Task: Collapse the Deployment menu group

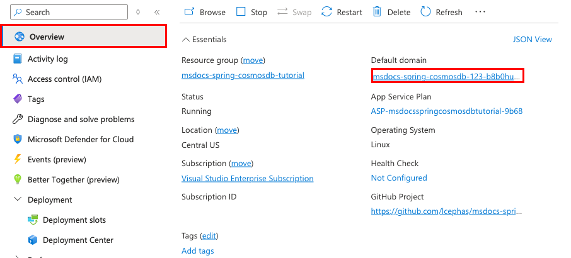Action: [17, 200]
